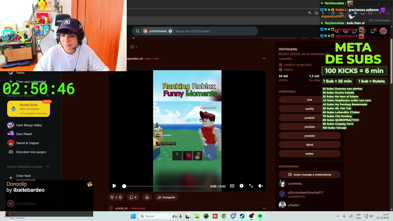The height and width of the screenshot is (221, 393).
Task: Unmute the video sound
Action: [260, 186]
